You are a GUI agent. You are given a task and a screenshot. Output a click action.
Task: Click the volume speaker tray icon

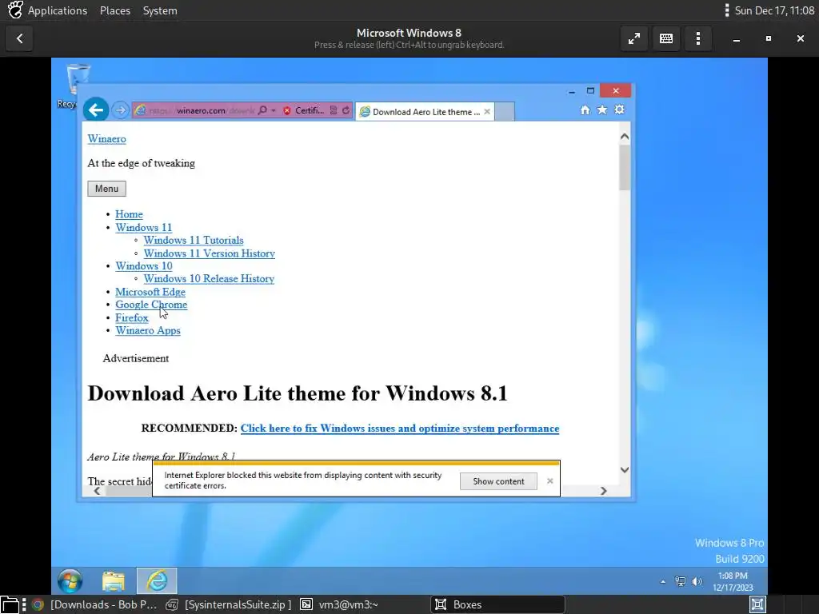point(697,581)
